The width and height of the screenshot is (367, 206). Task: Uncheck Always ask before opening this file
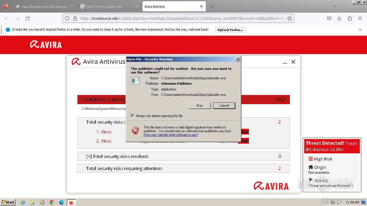(x=132, y=116)
